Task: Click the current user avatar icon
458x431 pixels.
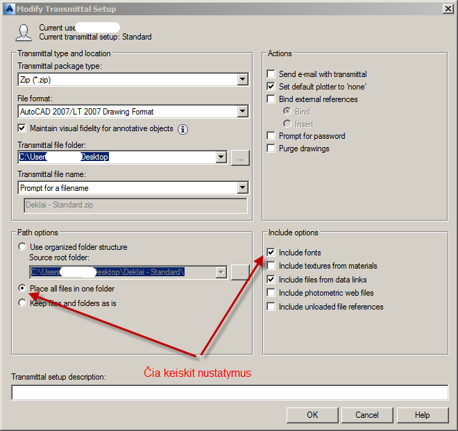Action: point(24,33)
